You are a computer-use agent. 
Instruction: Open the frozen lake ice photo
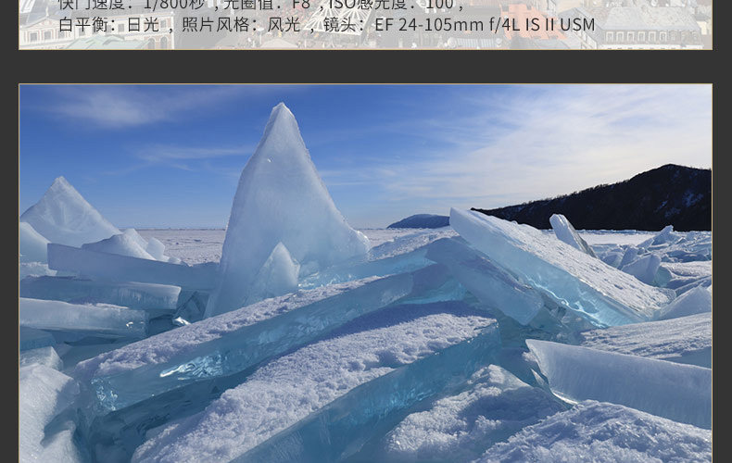[365, 273]
